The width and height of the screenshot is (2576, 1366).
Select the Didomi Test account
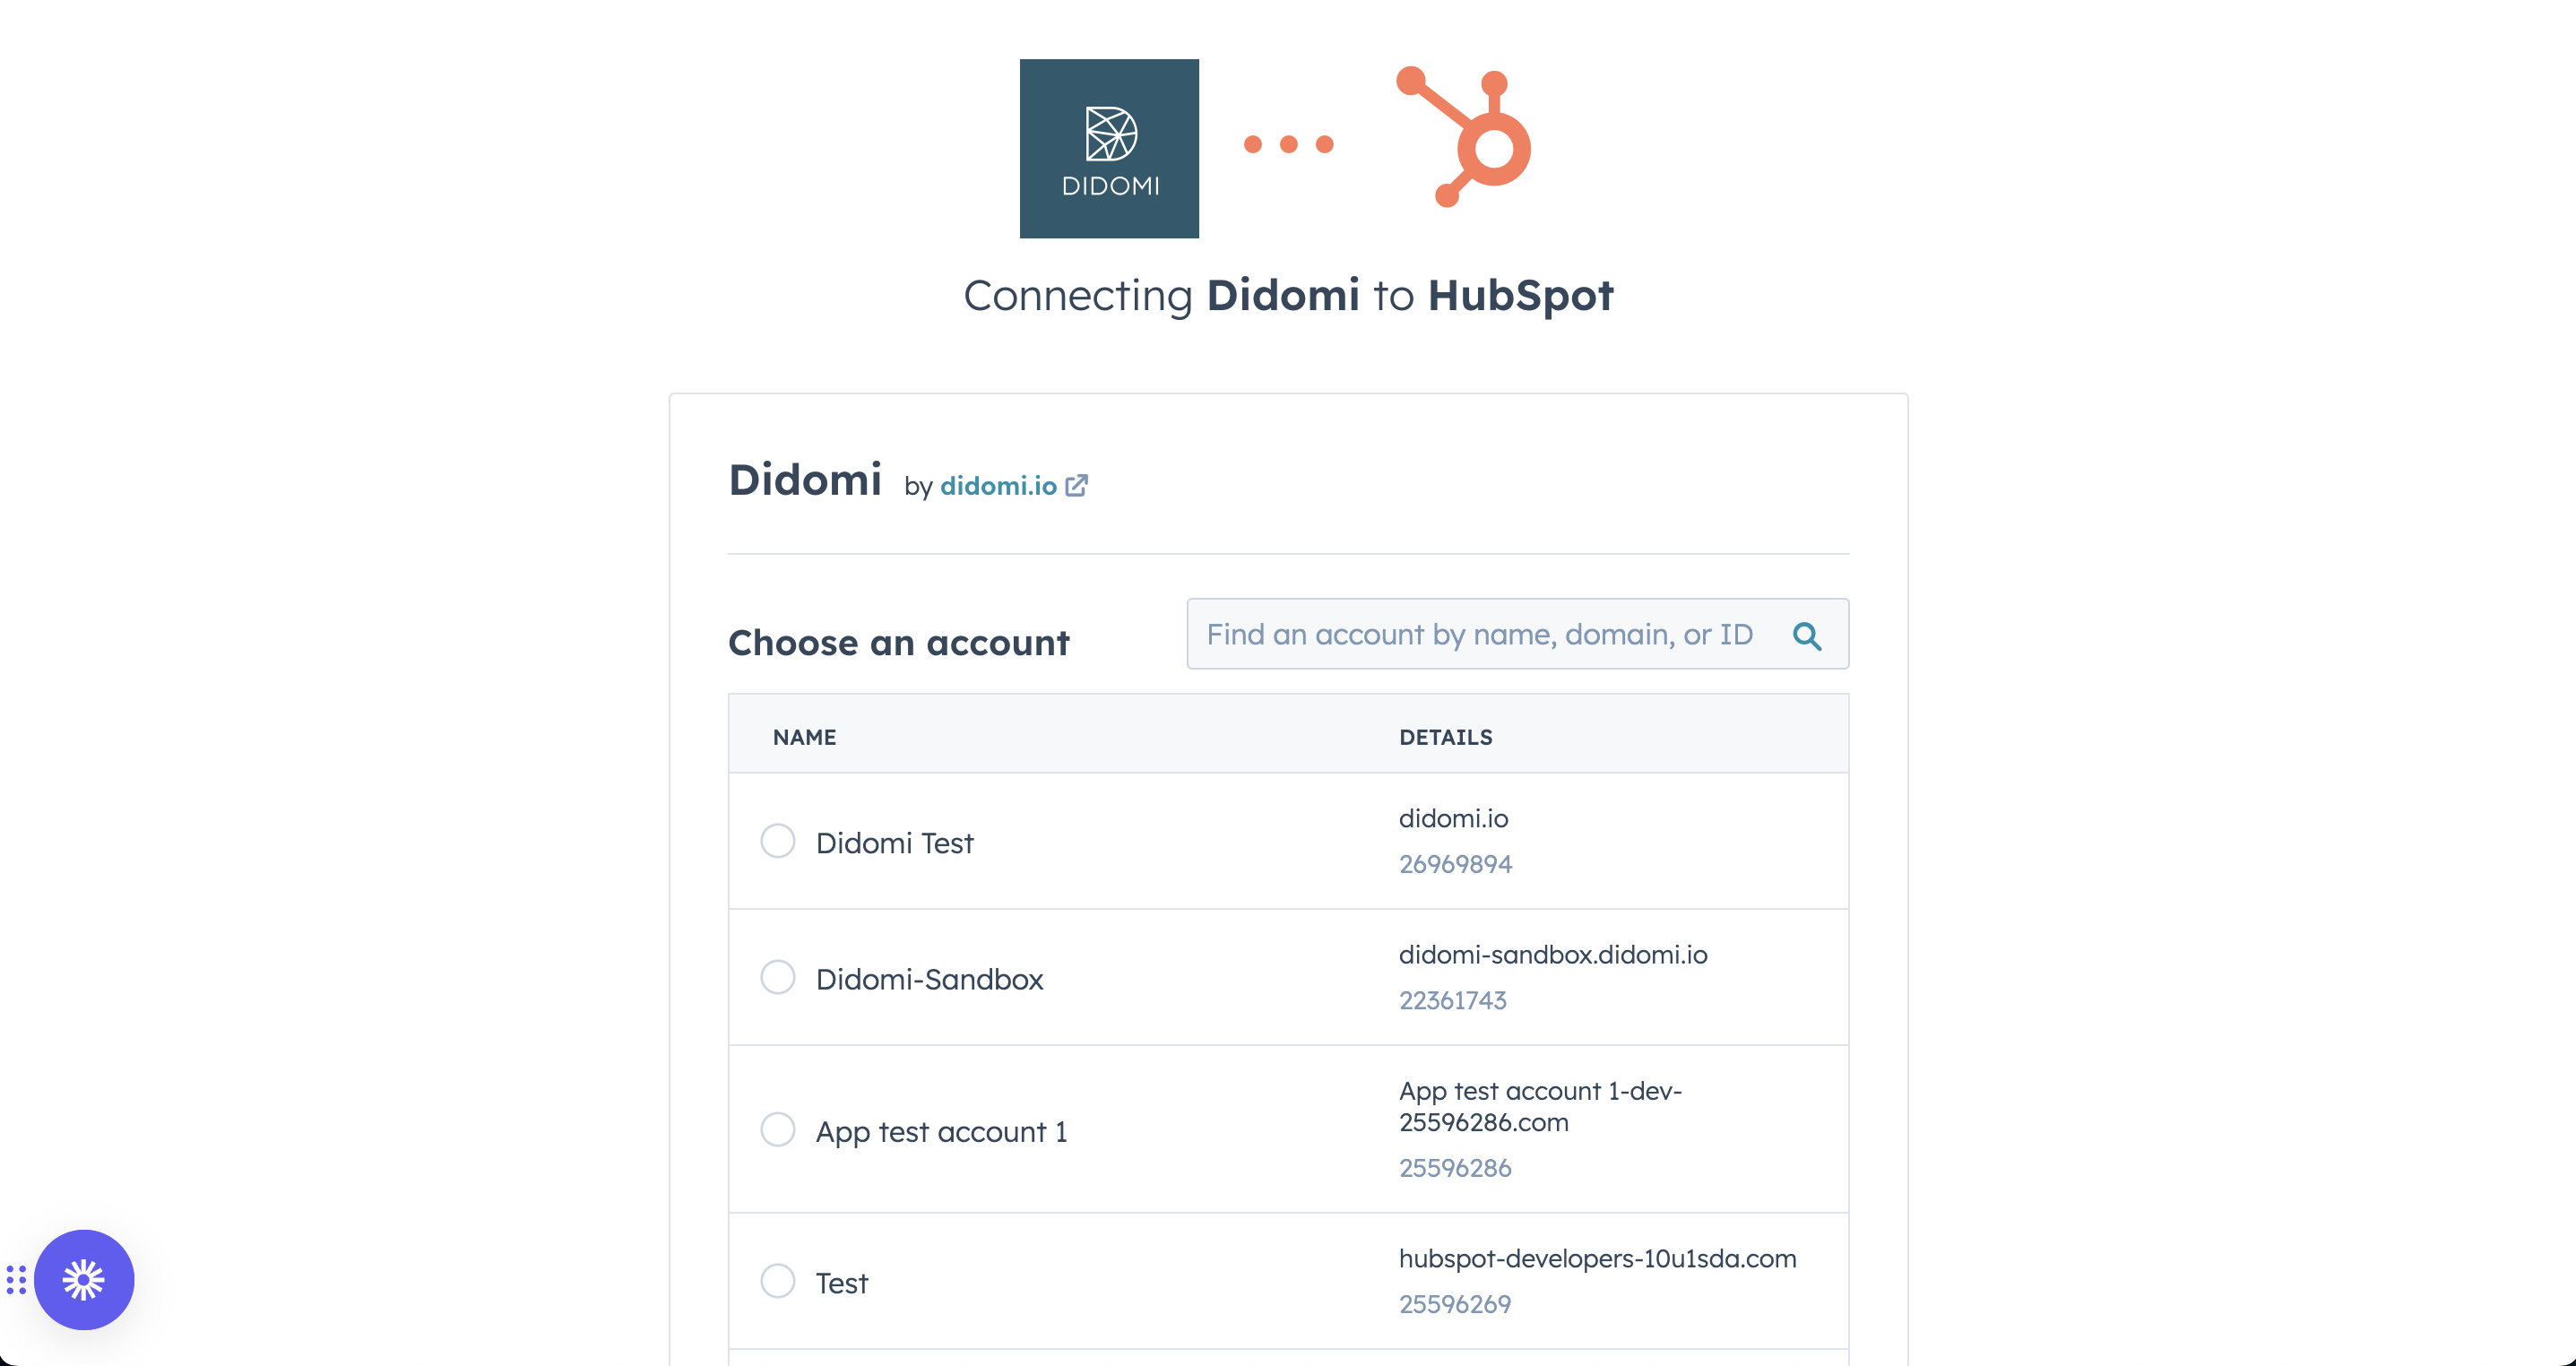(777, 841)
